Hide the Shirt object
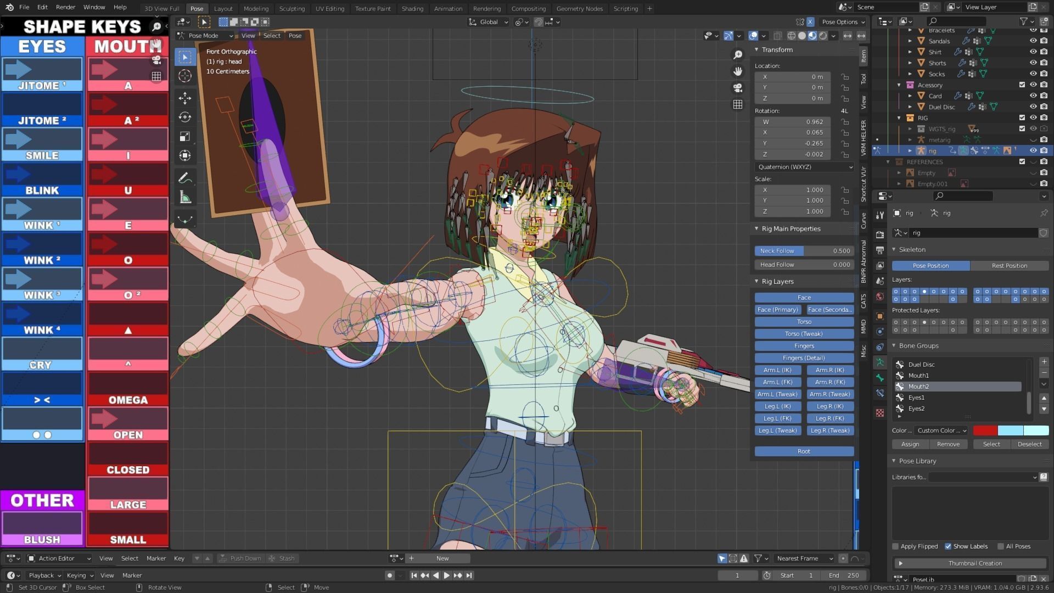This screenshot has width=1054, height=593. coord(1033,52)
